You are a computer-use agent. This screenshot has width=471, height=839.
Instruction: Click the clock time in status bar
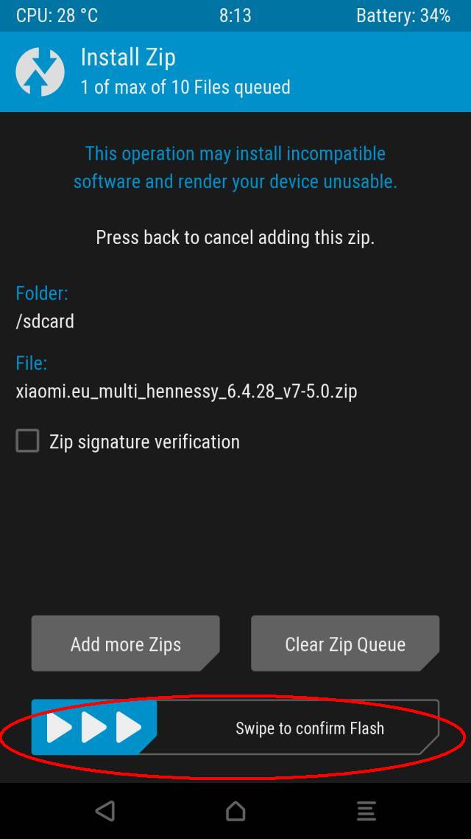click(x=235, y=15)
